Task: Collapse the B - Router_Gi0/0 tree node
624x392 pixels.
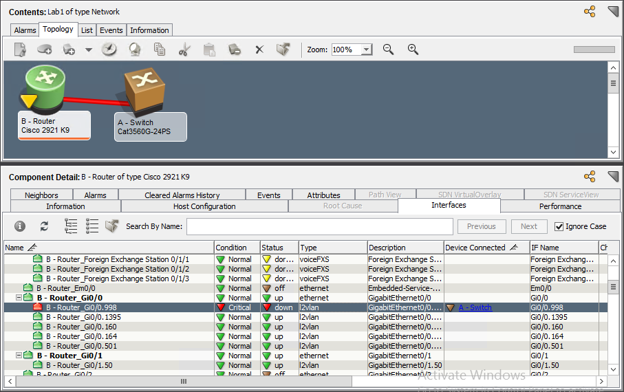Action: click(x=19, y=298)
